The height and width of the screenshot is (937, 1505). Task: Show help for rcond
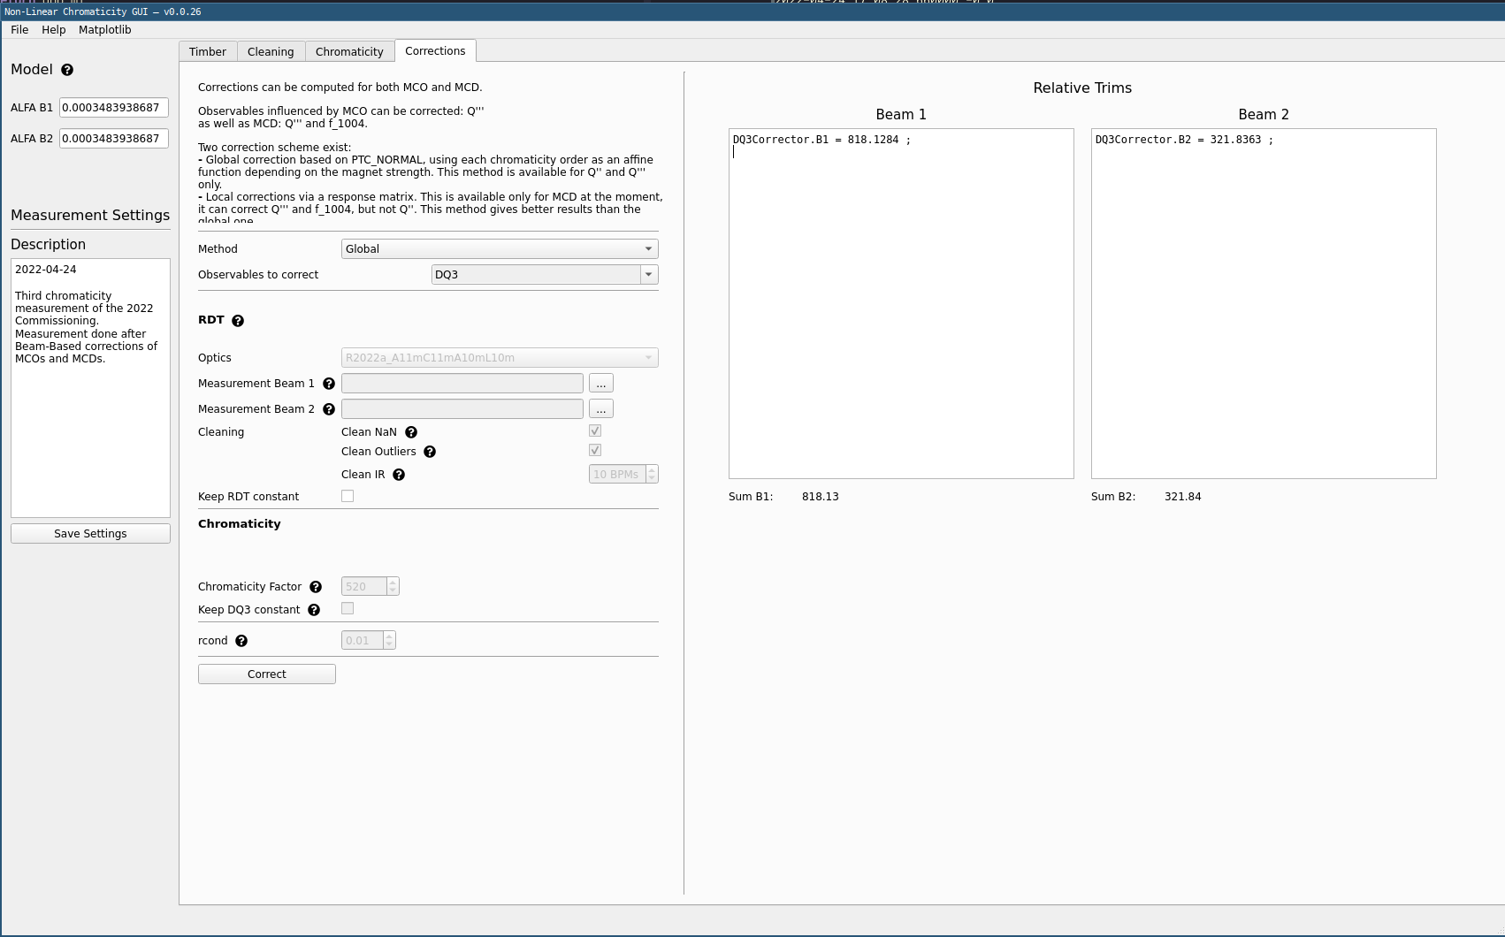(241, 641)
